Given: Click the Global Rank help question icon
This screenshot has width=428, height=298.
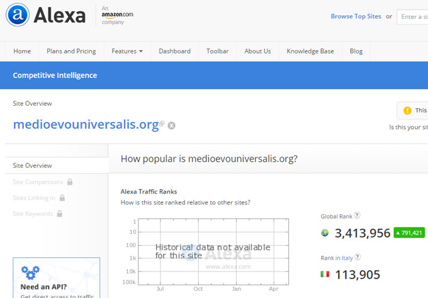Looking at the screenshot, I should [357, 216].
